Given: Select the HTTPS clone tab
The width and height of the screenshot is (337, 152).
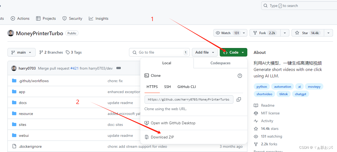Looking at the screenshot, I should coord(152,87).
